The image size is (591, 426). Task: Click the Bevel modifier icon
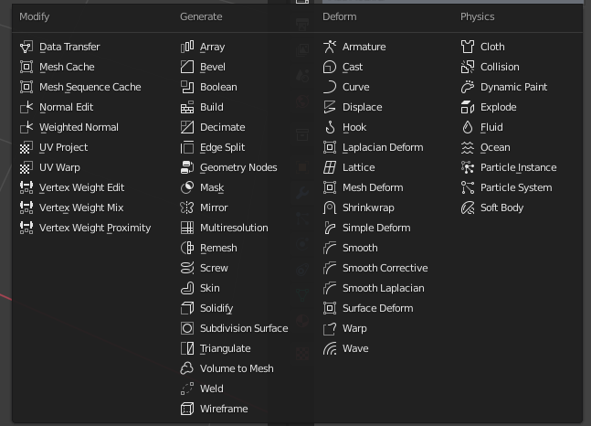187,67
